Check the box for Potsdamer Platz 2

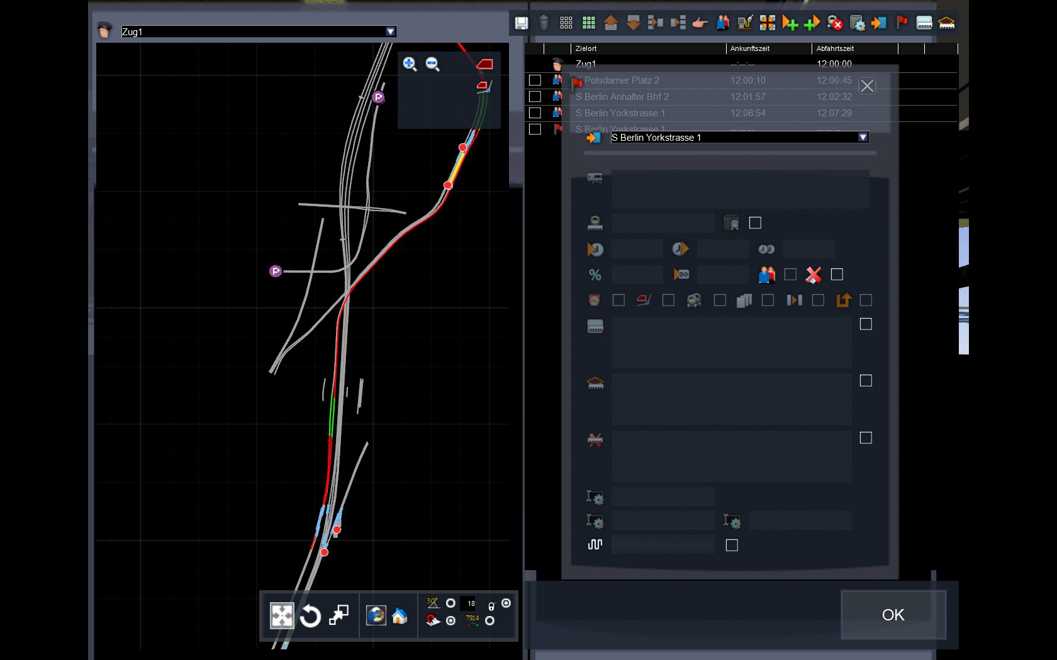coord(535,80)
